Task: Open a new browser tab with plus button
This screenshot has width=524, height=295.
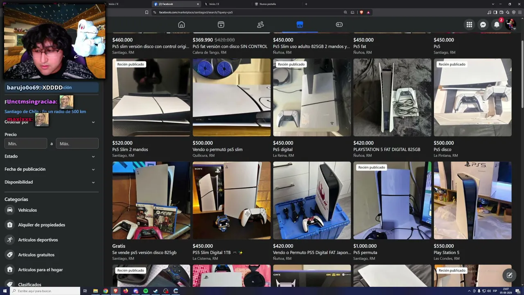Action: pos(306,4)
